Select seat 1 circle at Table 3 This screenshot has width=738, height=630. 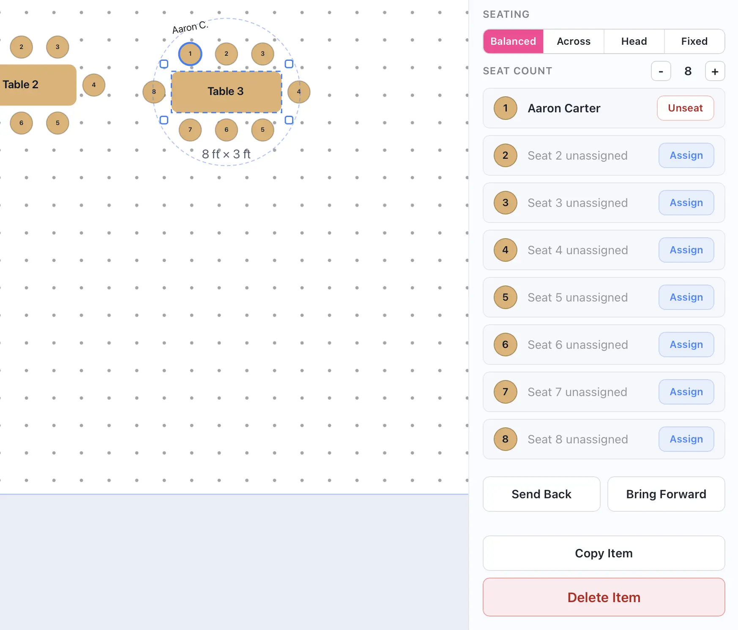190,54
